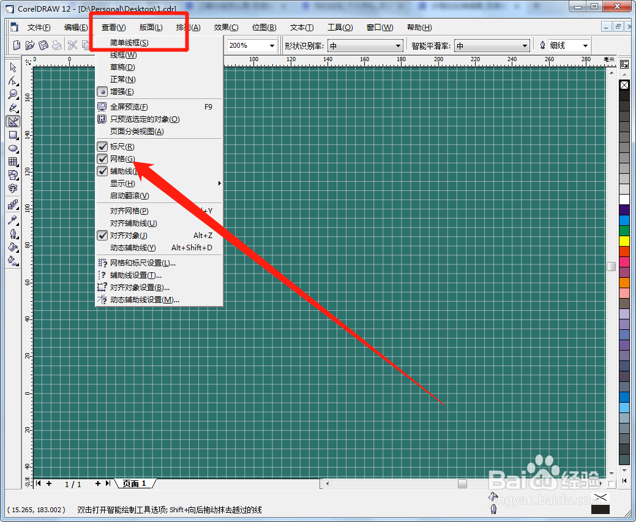This screenshot has height=522, width=636.
Task: Select the Text tool
Action: point(13,188)
